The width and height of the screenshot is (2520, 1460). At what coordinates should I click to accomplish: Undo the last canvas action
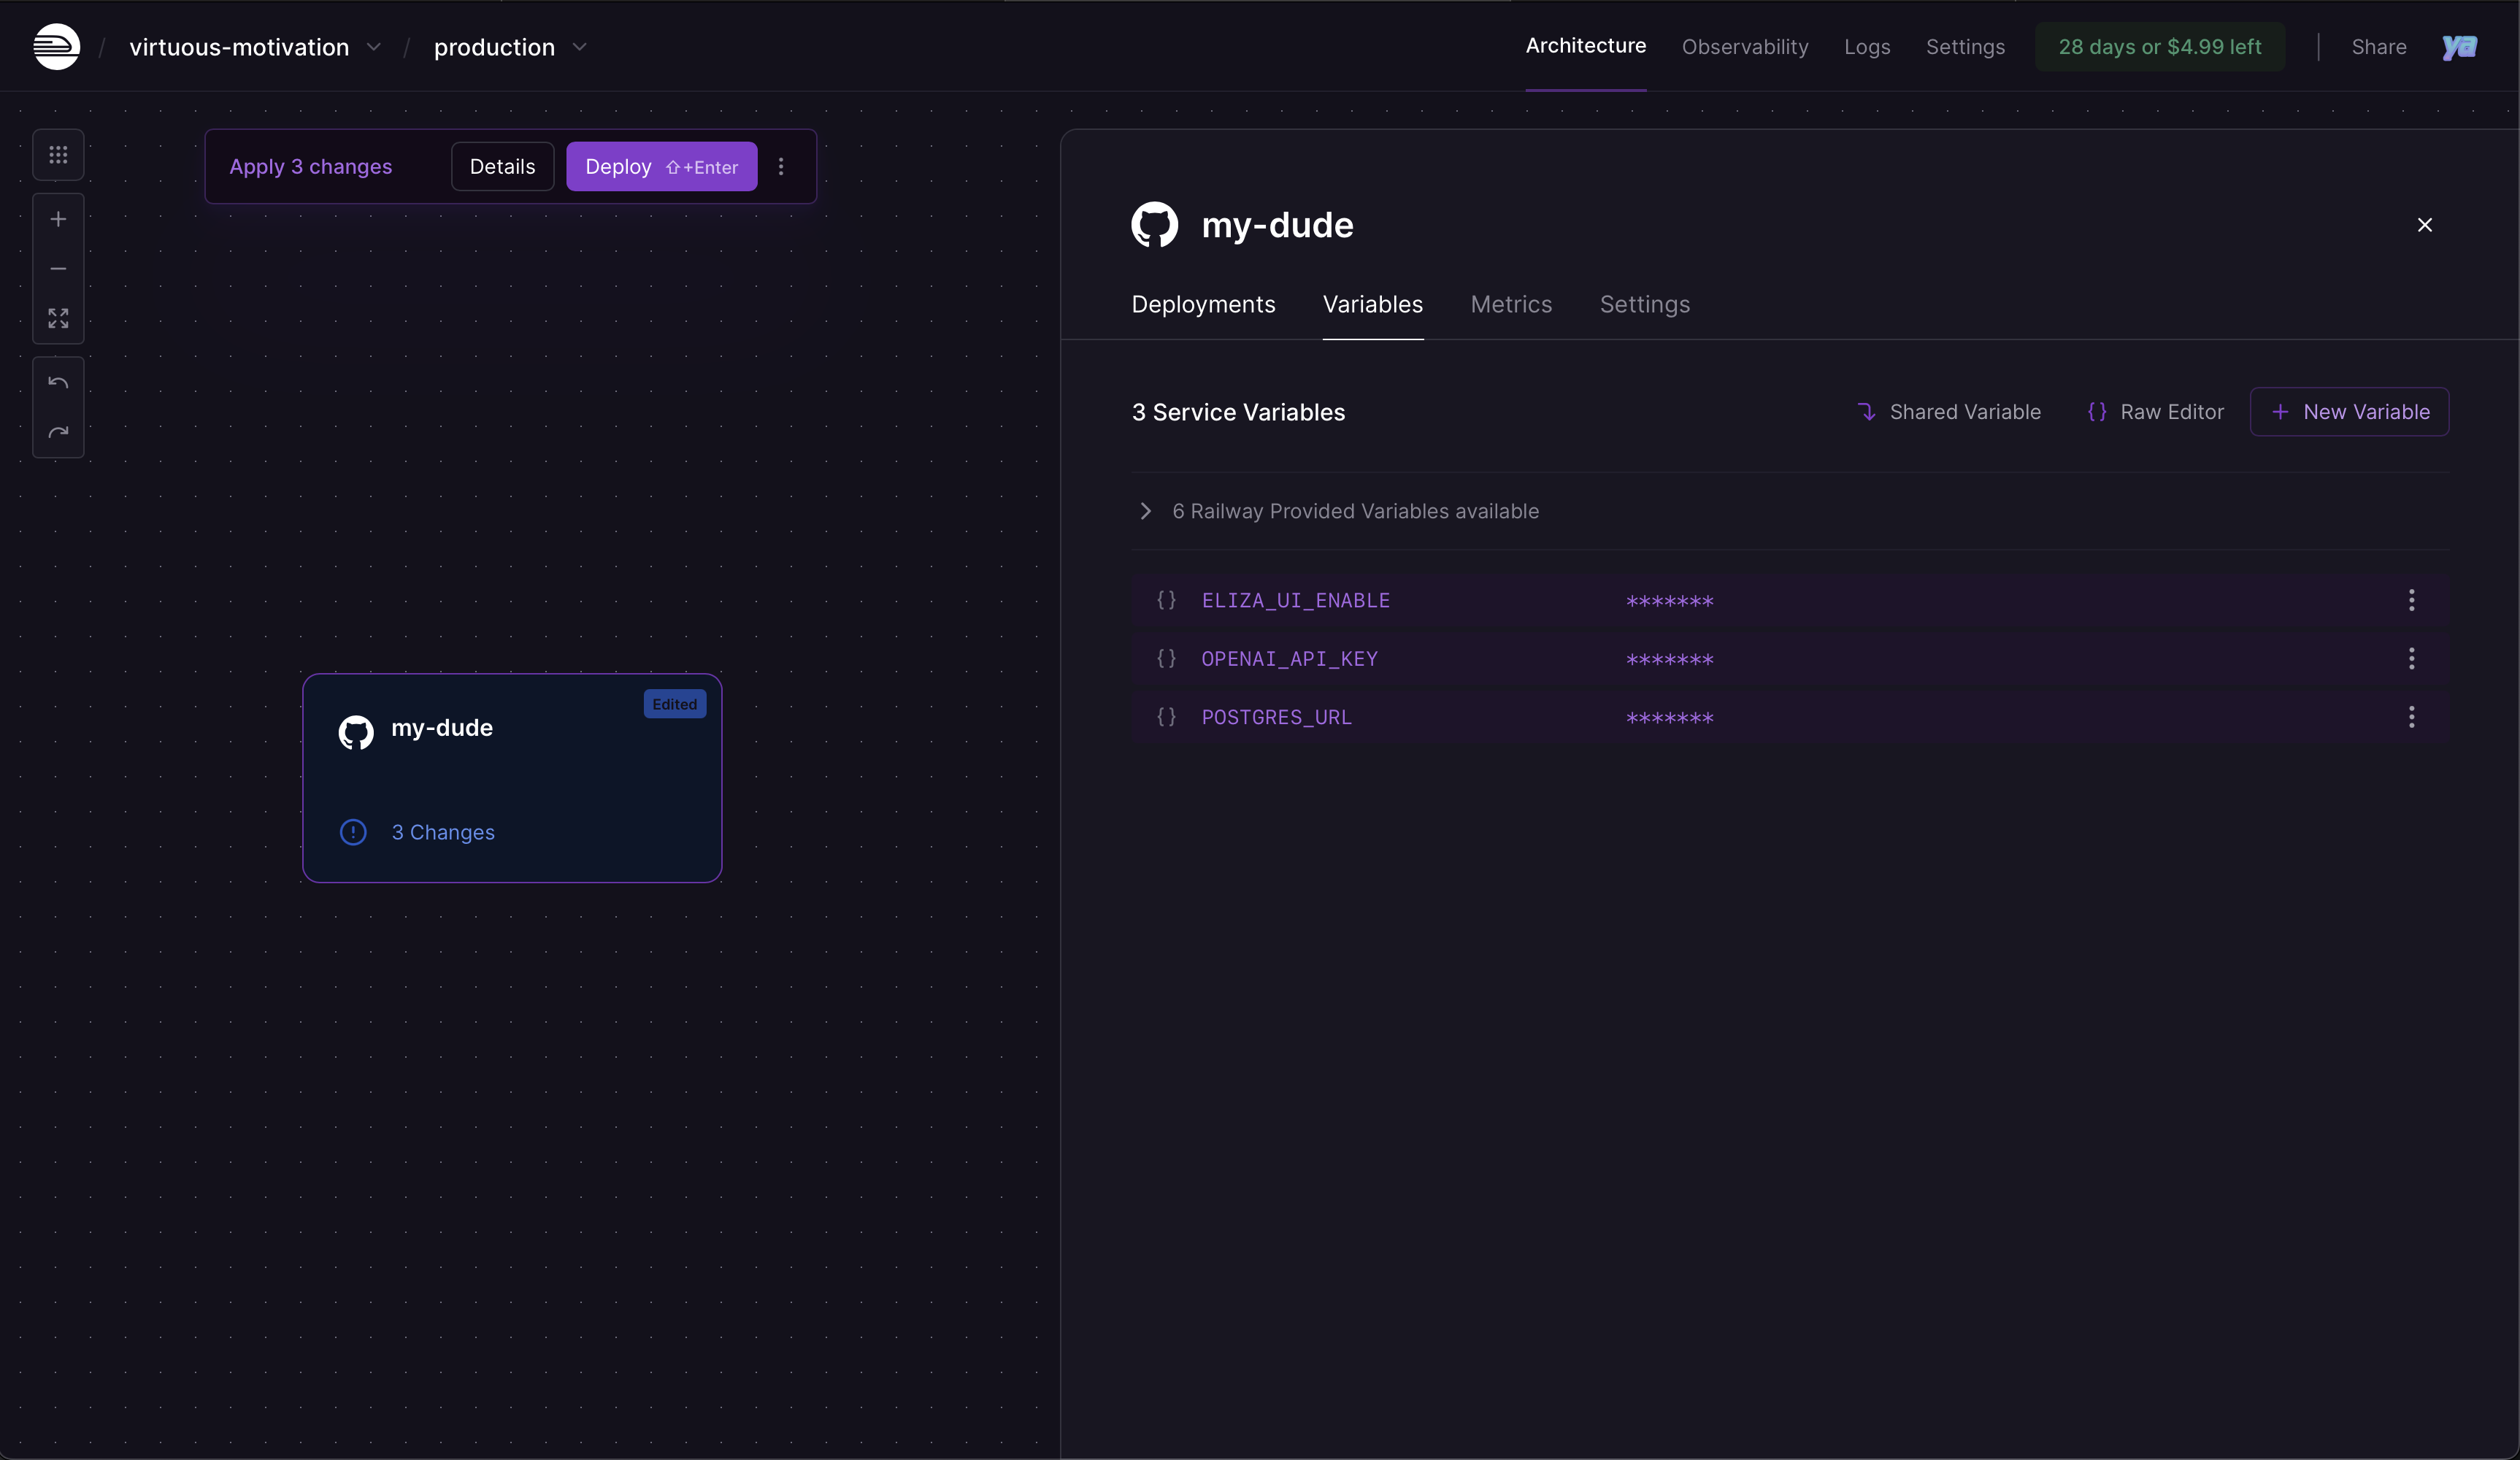58,383
